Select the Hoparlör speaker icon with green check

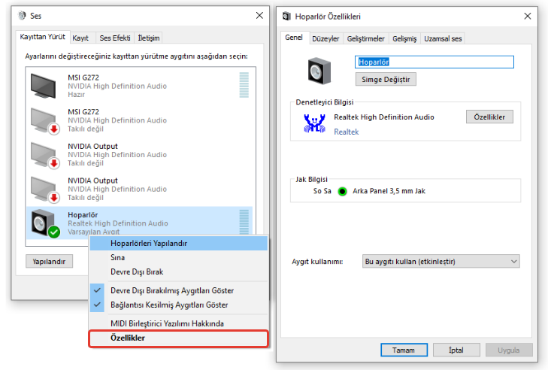44,223
